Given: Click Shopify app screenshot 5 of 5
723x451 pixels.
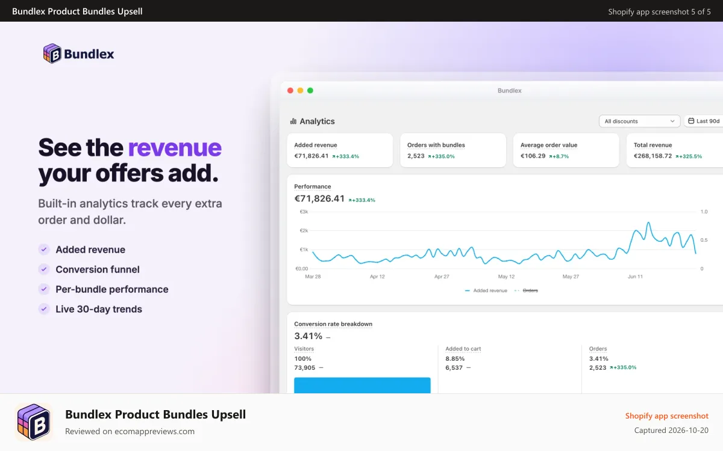Looking at the screenshot, I should click(x=659, y=11).
